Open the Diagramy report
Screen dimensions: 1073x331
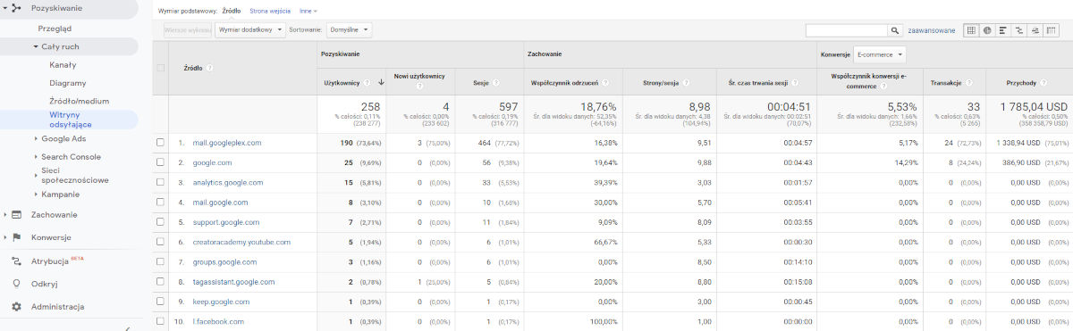[67, 83]
